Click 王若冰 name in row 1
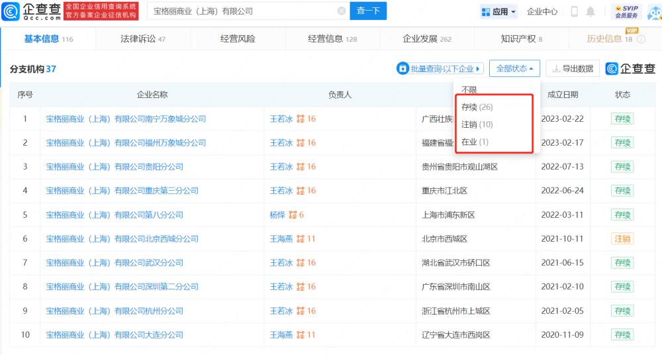The image size is (662, 355). tap(281, 119)
